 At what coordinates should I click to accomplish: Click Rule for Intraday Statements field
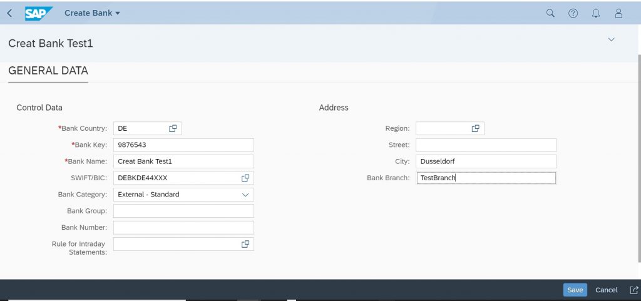point(183,244)
